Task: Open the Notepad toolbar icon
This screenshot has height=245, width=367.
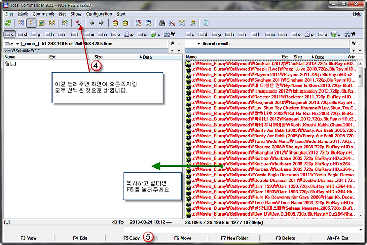Action: (206, 23)
